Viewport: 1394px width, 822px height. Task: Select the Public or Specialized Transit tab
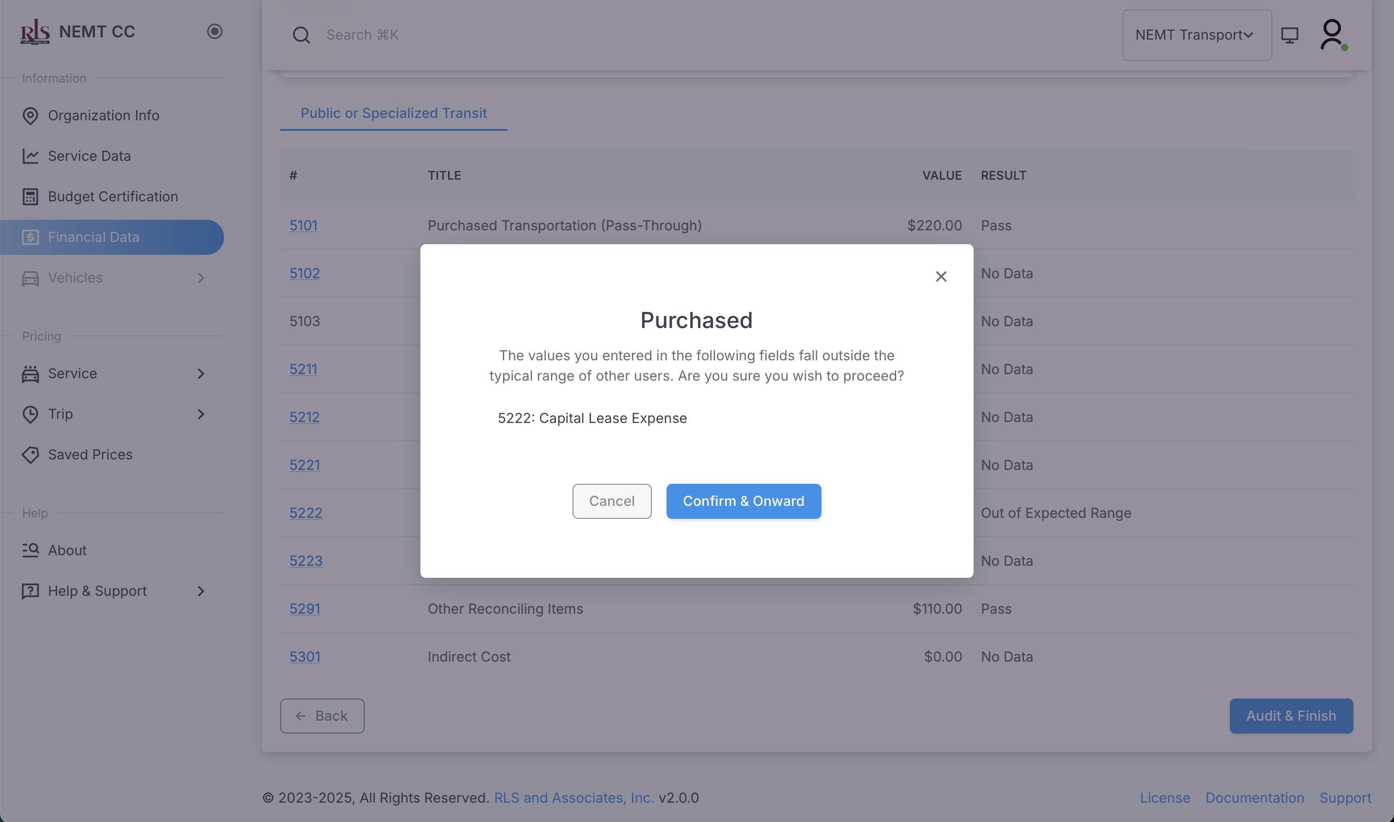(393, 113)
